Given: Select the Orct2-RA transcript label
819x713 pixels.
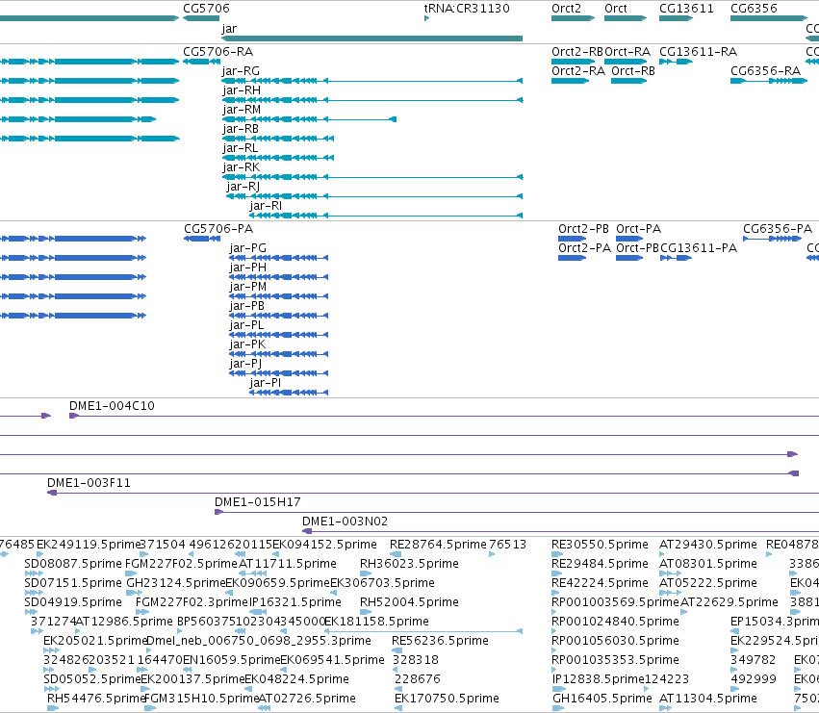Looking at the screenshot, I should point(578,71).
